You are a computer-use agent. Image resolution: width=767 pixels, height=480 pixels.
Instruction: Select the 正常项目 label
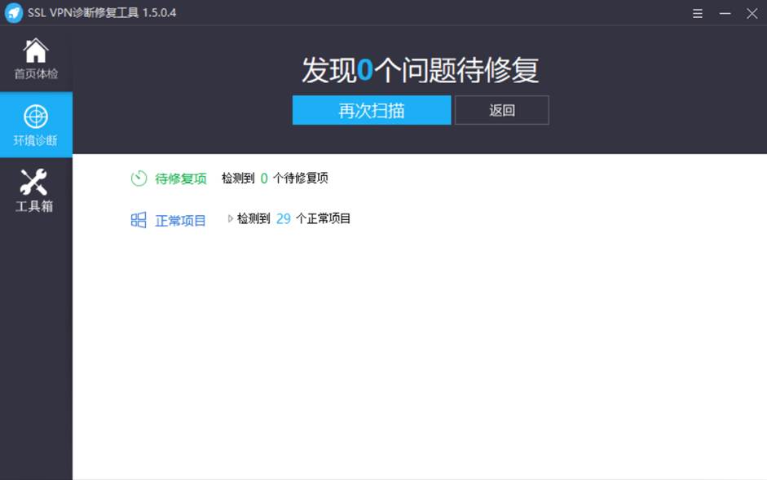(180, 221)
